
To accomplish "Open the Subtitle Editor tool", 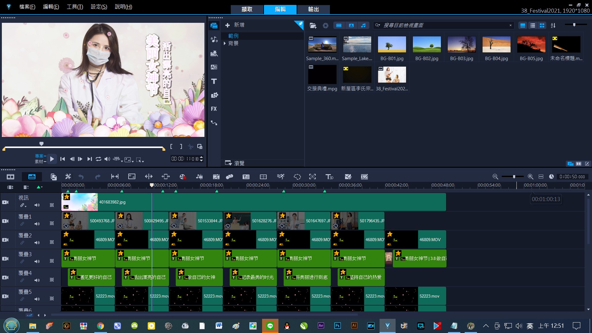I will click(x=246, y=177).
